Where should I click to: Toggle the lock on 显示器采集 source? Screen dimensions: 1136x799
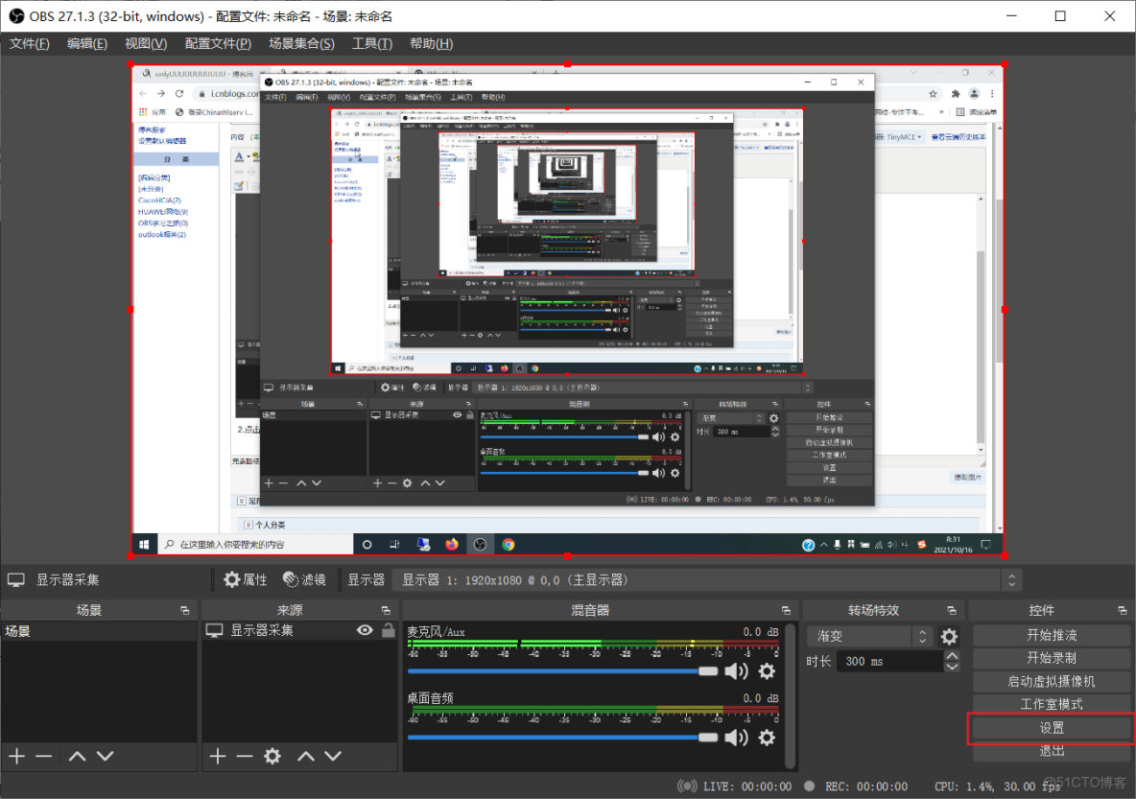coord(389,630)
